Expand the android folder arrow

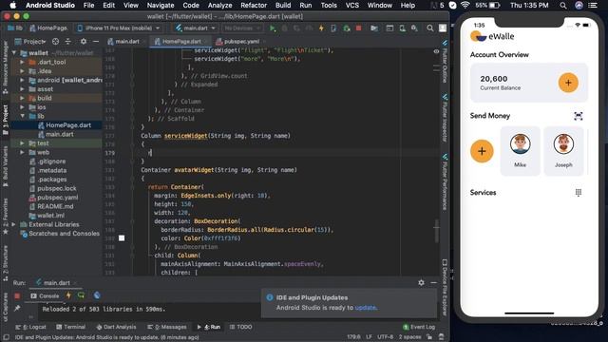(x=22, y=80)
